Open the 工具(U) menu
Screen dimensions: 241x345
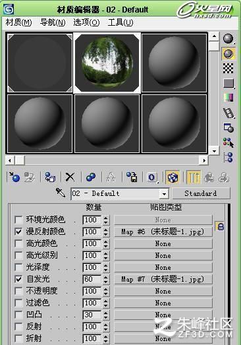(120, 22)
